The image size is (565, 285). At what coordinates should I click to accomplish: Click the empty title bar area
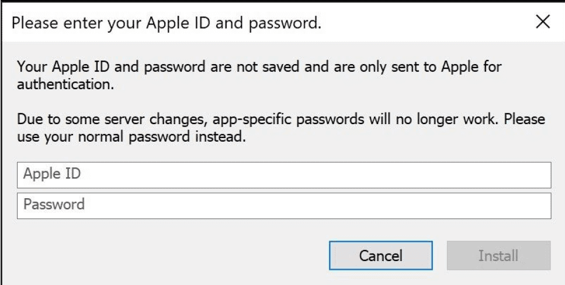(x=427, y=24)
